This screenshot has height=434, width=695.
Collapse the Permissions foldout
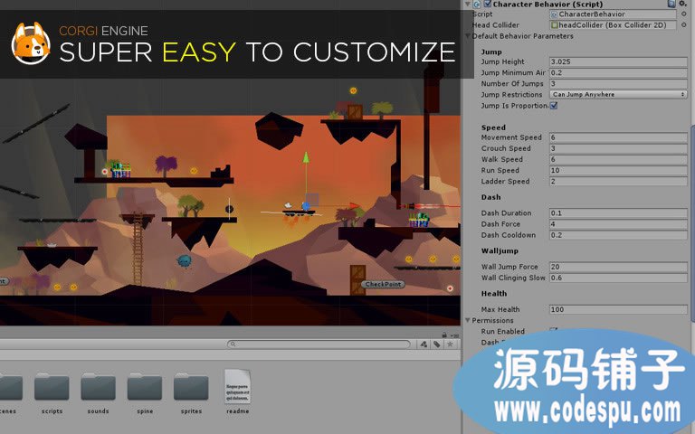pos(468,320)
